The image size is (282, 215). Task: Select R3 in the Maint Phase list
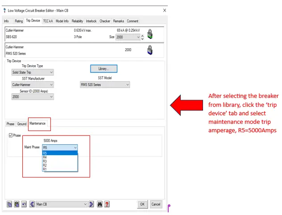point(60,161)
